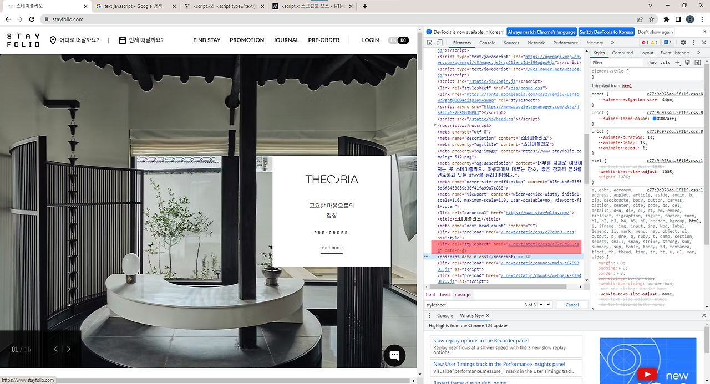Go to next search result arrow

[548, 305]
